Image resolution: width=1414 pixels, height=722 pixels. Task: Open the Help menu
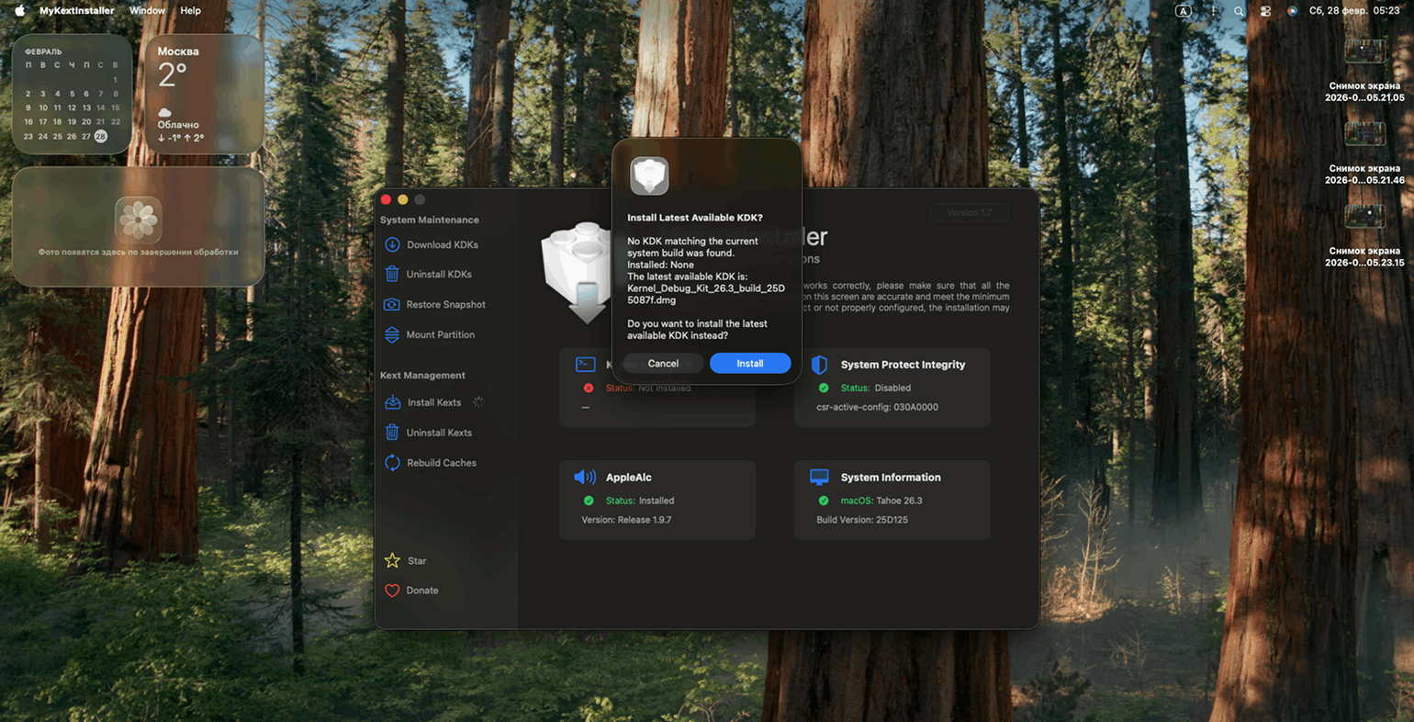(x=190, y=11)
